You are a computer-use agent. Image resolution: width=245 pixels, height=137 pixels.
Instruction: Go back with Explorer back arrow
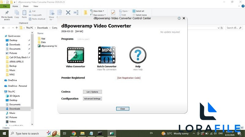(x=3, y=28)
